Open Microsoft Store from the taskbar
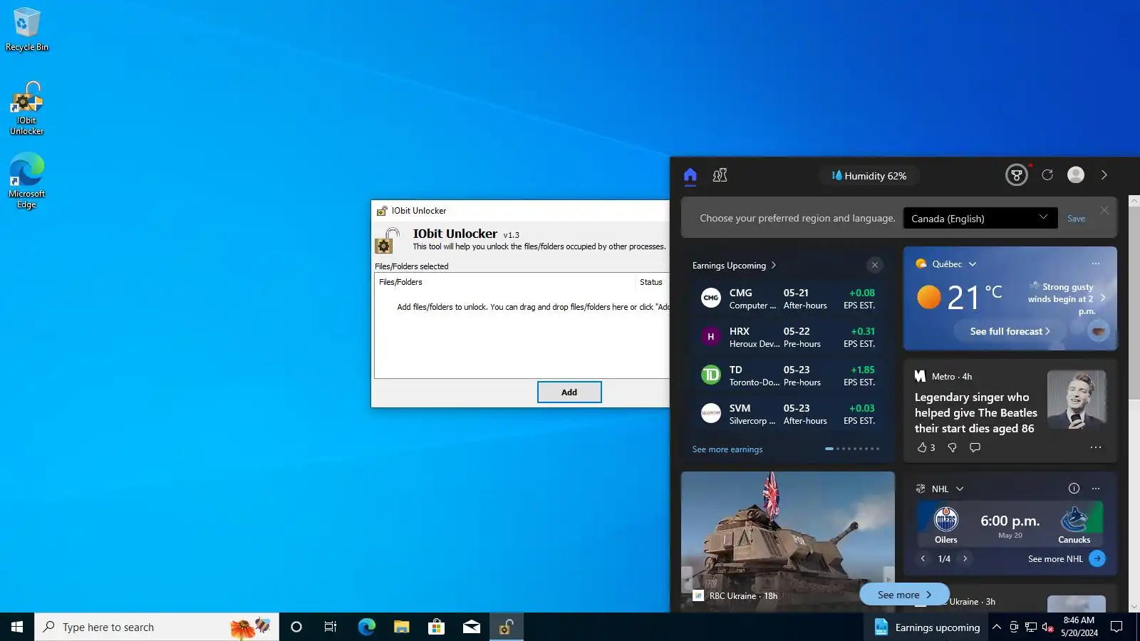This screenshot has height=641, width=1140. (436, 627)
